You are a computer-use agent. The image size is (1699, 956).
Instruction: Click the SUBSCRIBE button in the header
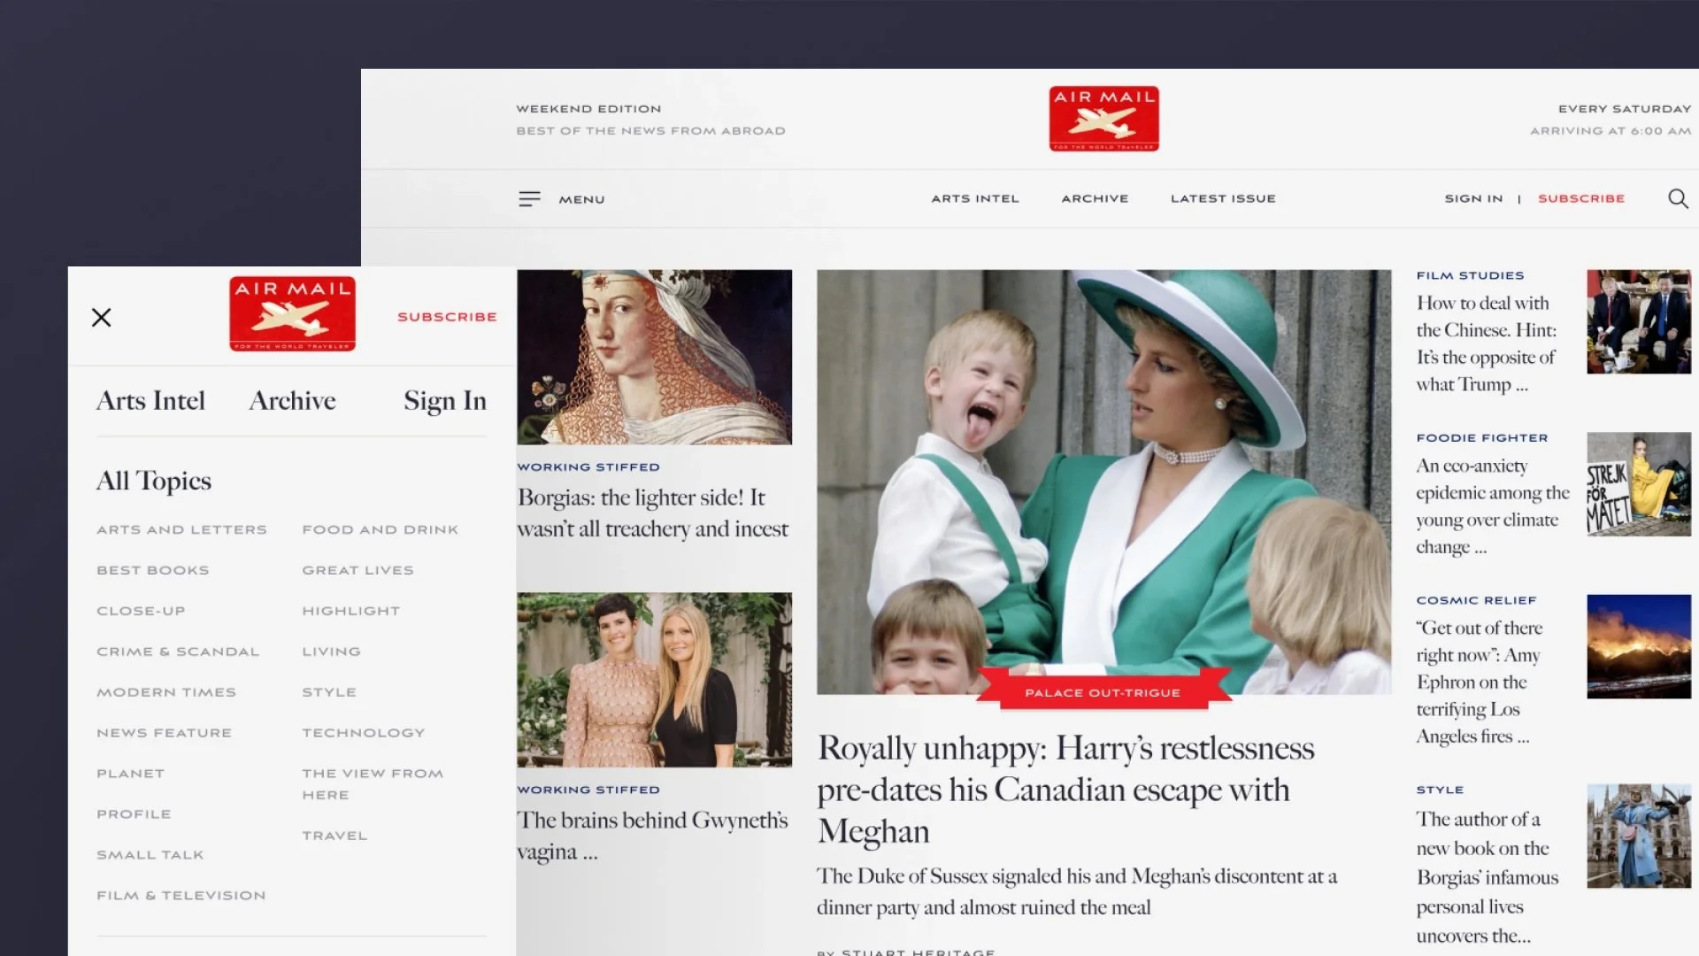1581,198
